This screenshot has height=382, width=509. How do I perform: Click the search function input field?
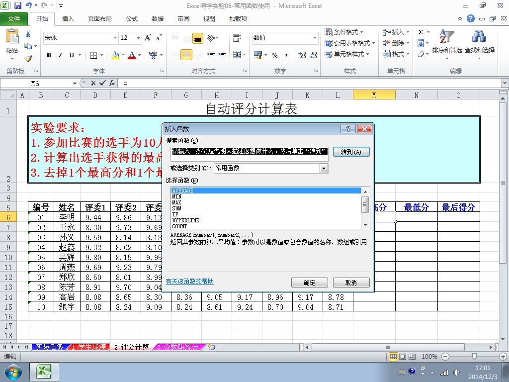[250, 154]
